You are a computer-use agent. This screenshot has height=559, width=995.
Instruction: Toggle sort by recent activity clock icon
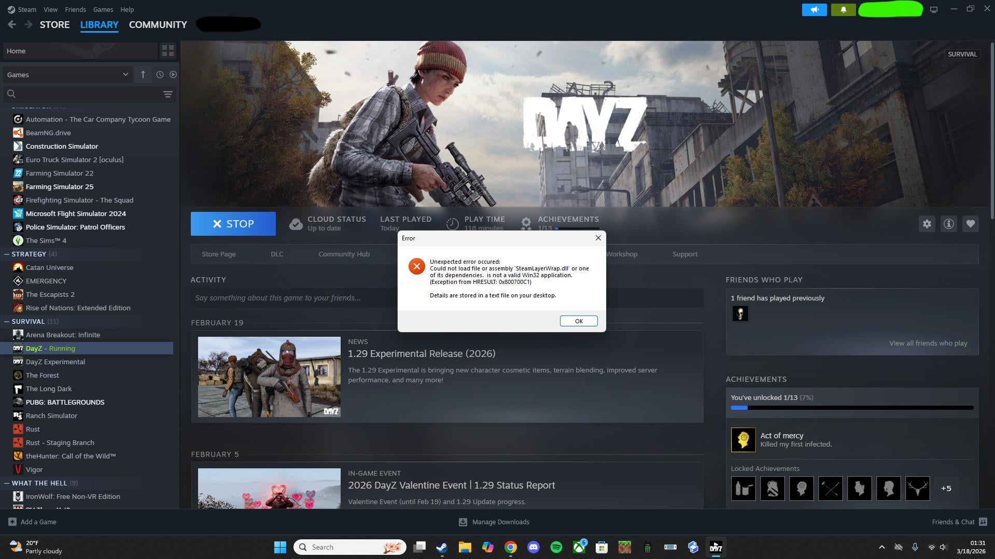pos(160,75)
